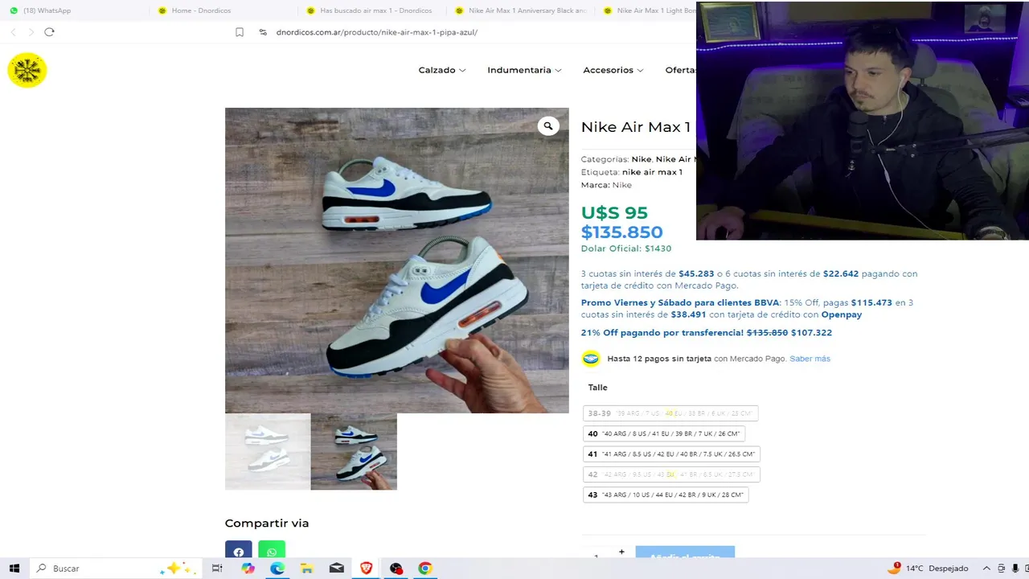Image resolution: width=1029 pixels, height=579 pixels.
Task: Show the white-background shoe thumbnail
Action: 268,452
